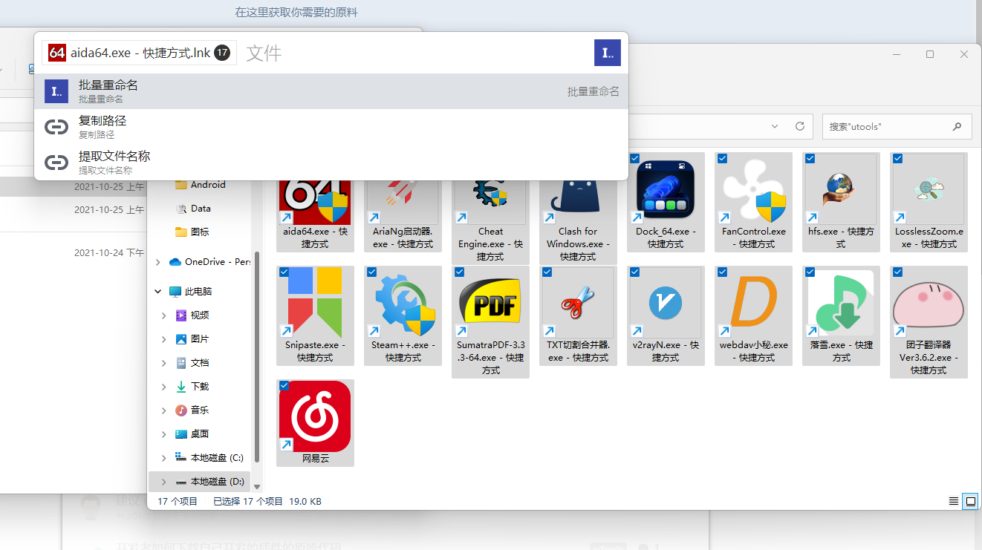Image resolution: width=982 pixels, height=550 pixels.
Task: Select the AriaNg启动器.exe shortcut icon
Action: (403, 202)
